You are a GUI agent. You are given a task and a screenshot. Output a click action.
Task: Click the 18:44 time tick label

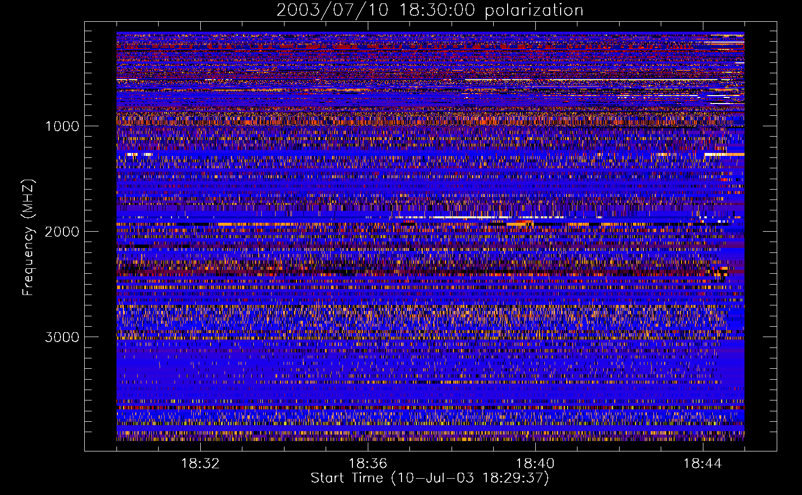click(x=703, y=464)
